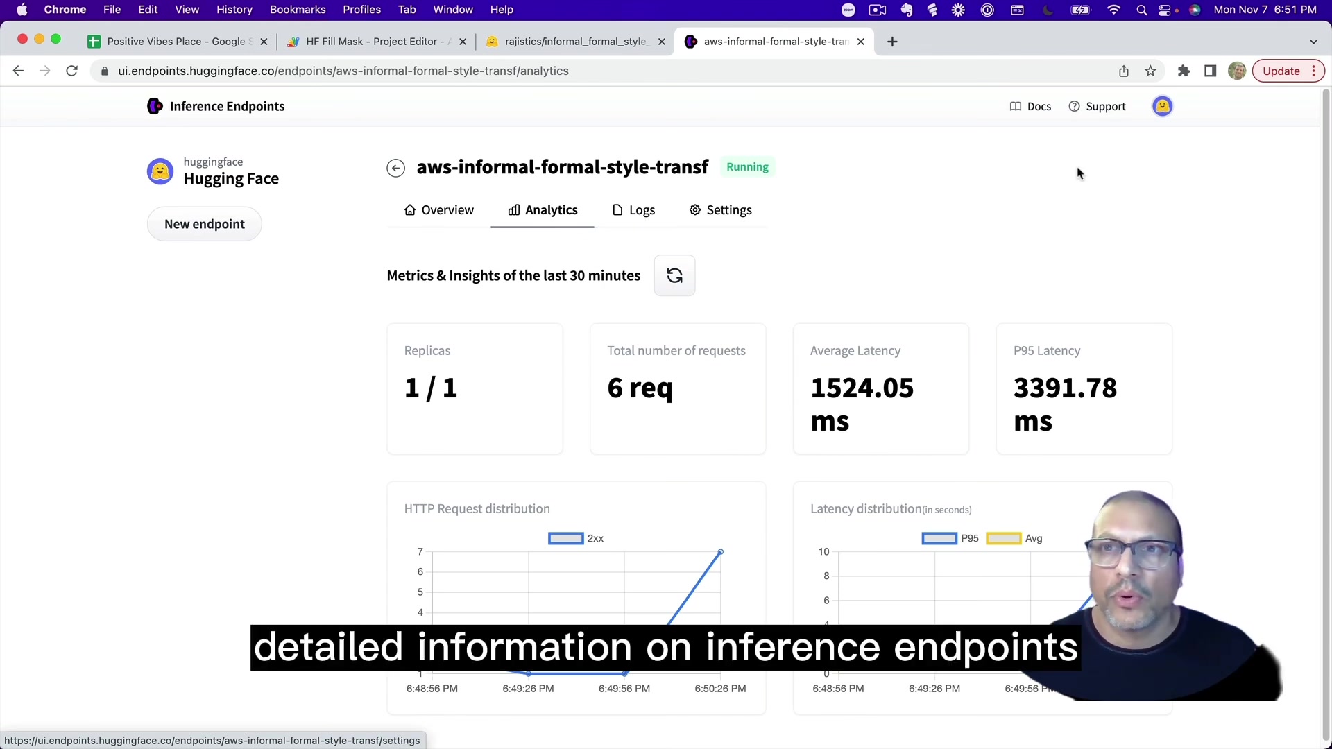Click the menu bar date and time
This screenshot has width=1332, height=749.
[1265, 10]
